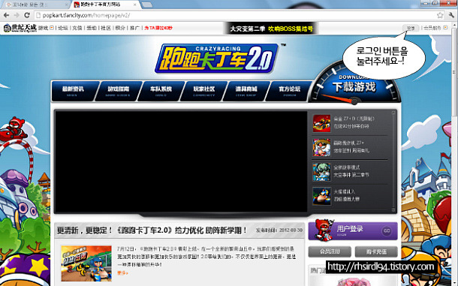Click the down arrow below the video list scrollbar

tap(393, 209)
